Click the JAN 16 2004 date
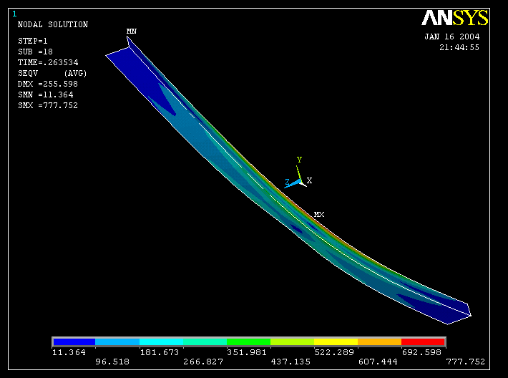Screen dimensions: 508x378 pos(452,37)
